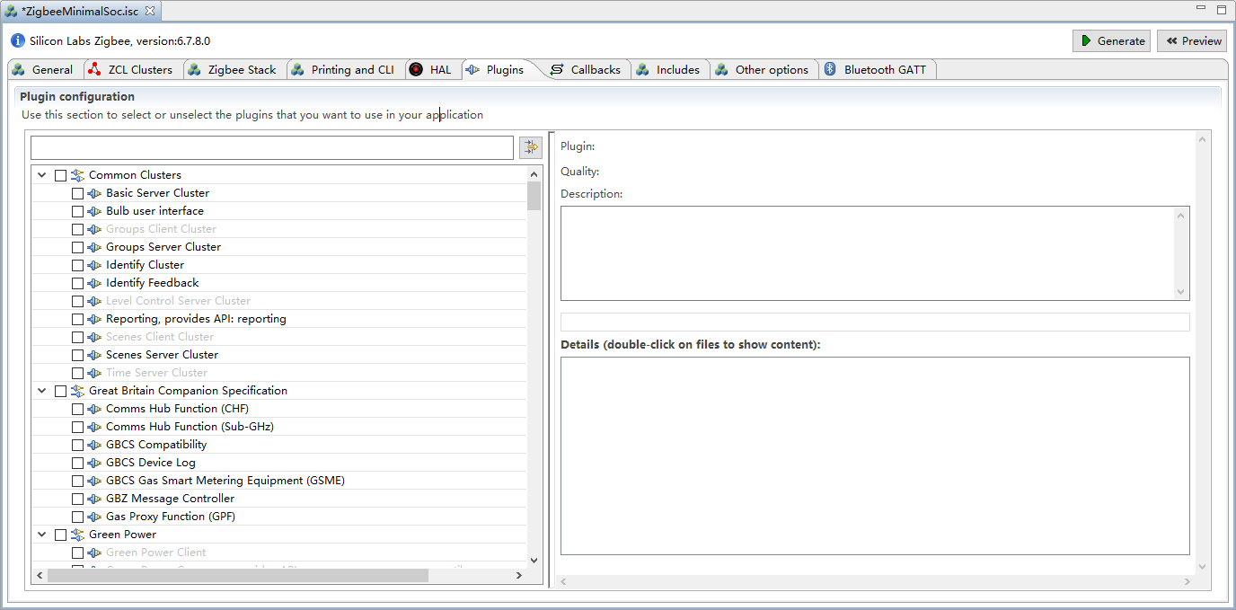Click the Groups Client Cluster plugin icon
Screen dimensions: 1236x610
tap(94, 229)
